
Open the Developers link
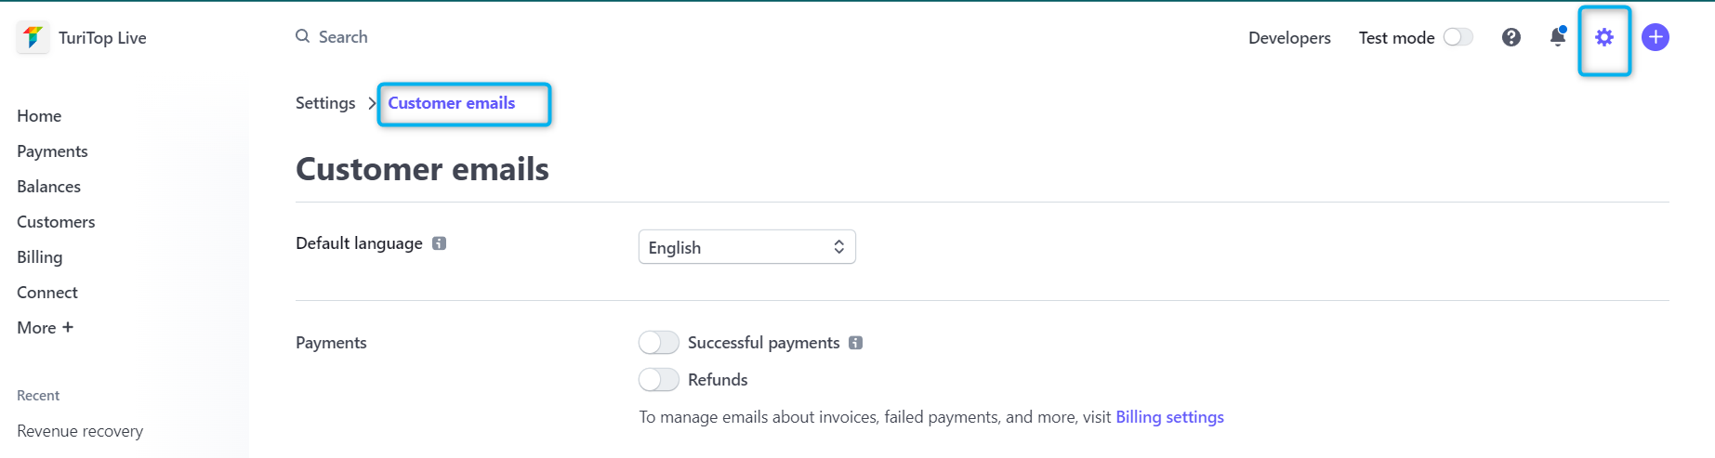[1289, 38]
